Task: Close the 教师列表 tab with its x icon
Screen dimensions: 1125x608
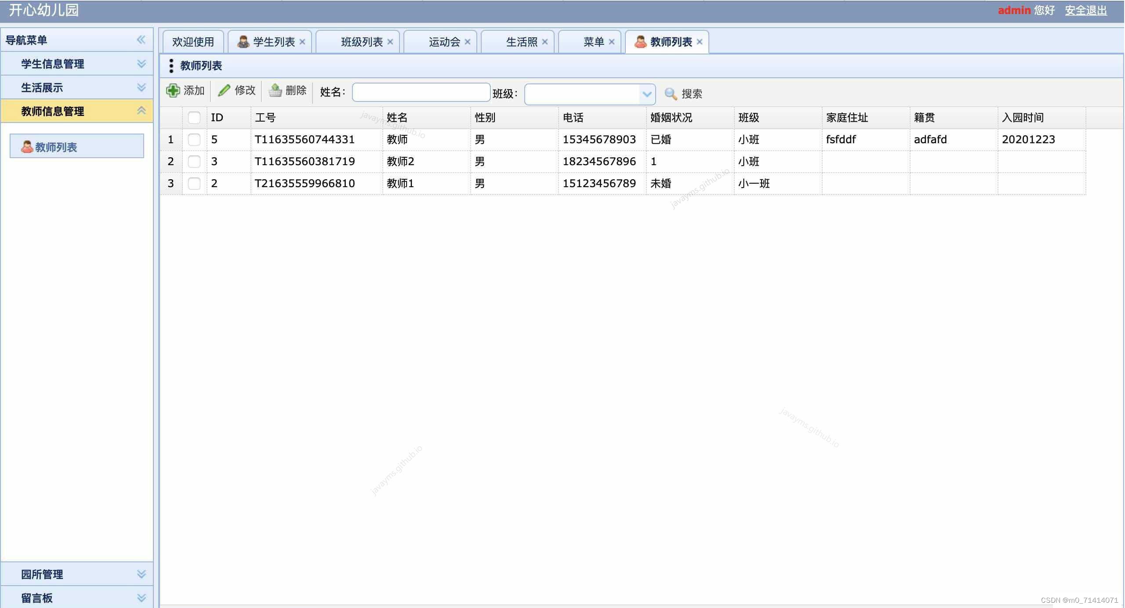Action: coord(700,42)
